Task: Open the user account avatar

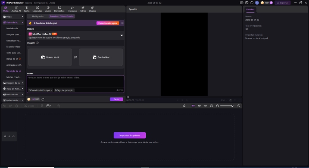Action: pyautogui.click(x=257, y=3)
